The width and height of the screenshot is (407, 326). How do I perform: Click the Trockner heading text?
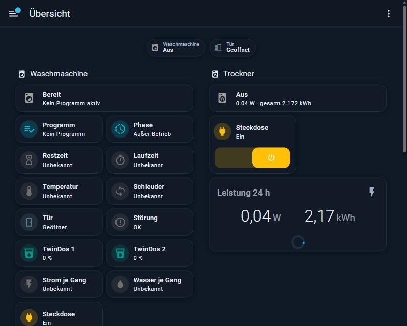[x=239, y=74]
